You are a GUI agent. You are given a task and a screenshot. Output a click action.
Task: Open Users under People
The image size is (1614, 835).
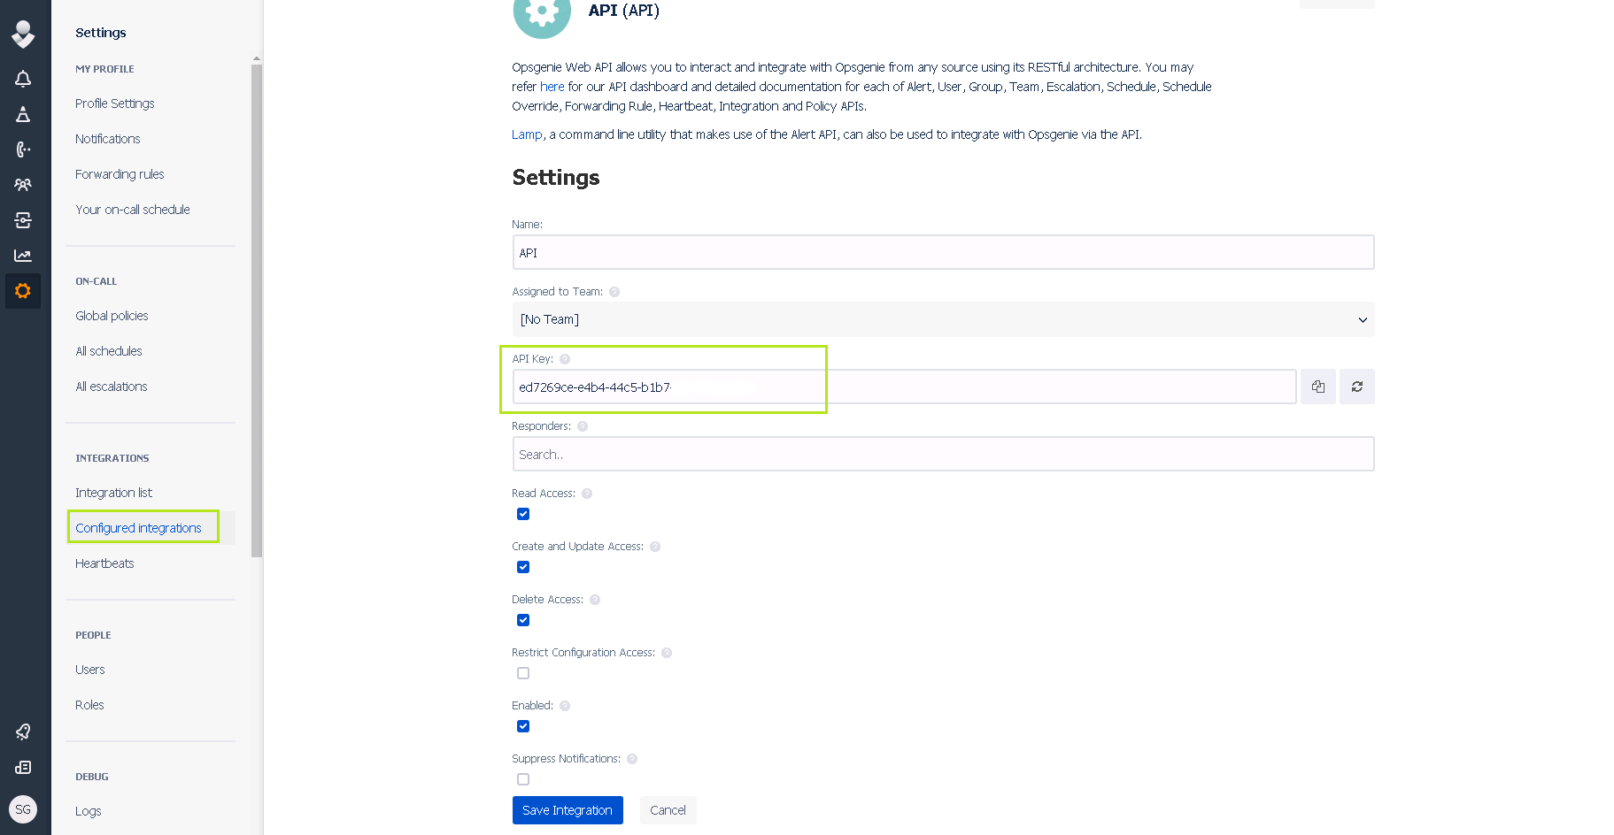click(x=90, y=670)
